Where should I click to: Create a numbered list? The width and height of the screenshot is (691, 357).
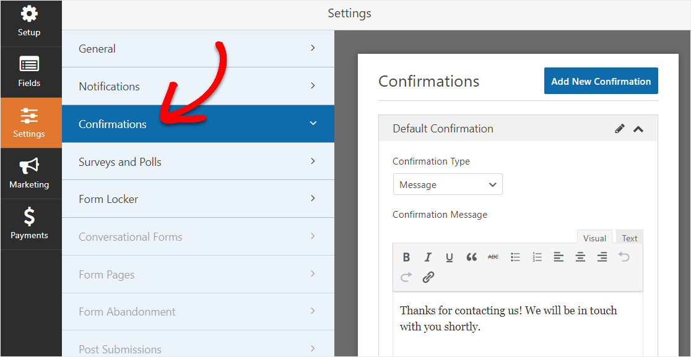tap(537, 257)
